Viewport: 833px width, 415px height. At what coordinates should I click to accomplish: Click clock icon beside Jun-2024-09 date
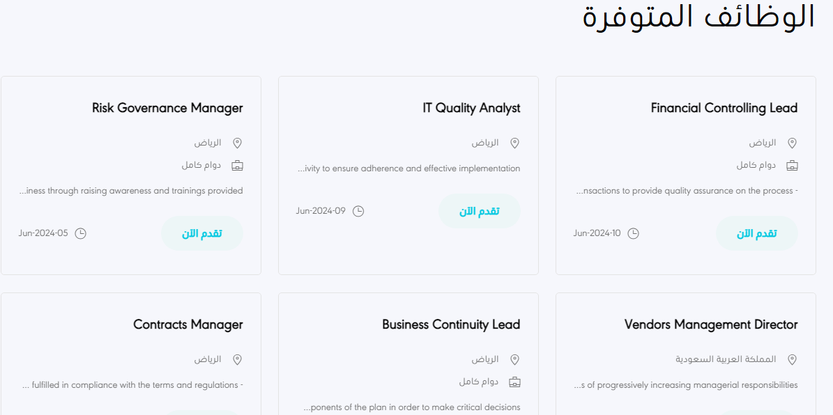pyautogui.click(x=358, y=211)
